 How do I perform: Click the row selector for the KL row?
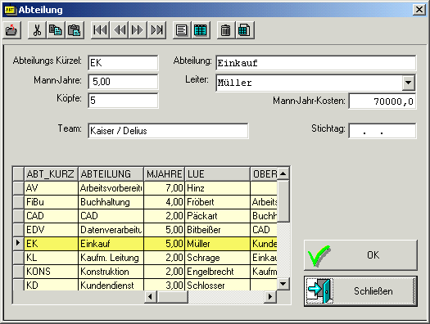tap(18, 258)
